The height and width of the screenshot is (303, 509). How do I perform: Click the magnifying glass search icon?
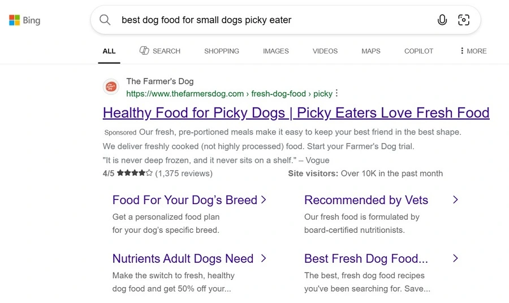[x=105, y=20]
